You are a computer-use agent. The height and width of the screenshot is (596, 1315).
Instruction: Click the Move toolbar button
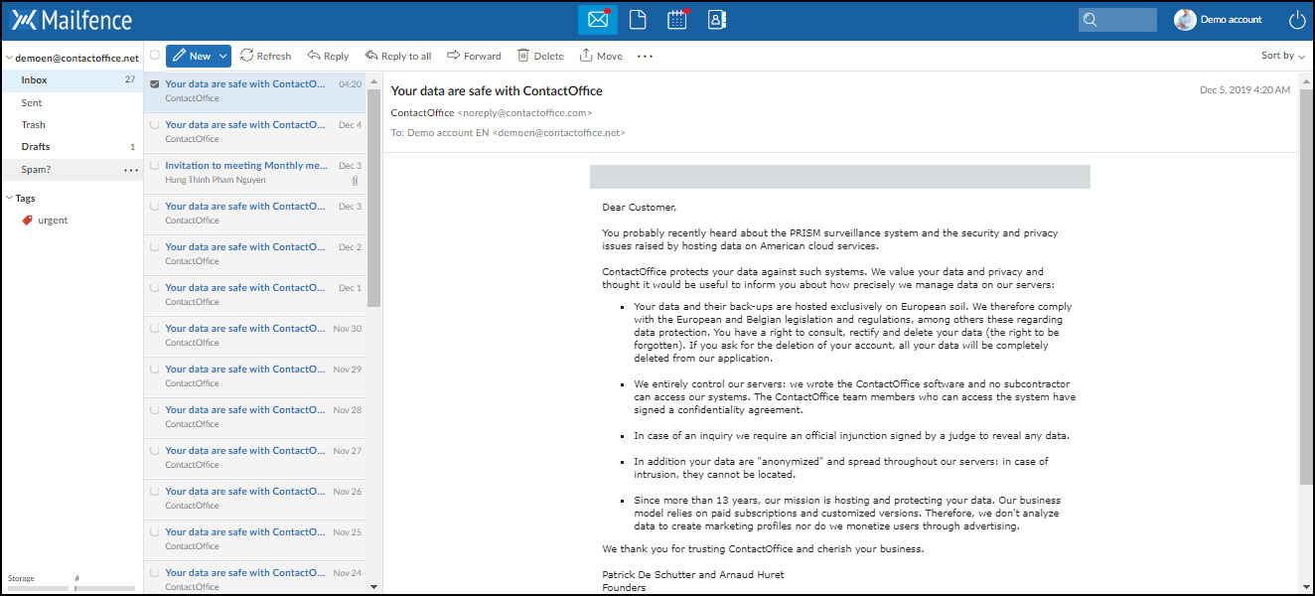(601, 56)
